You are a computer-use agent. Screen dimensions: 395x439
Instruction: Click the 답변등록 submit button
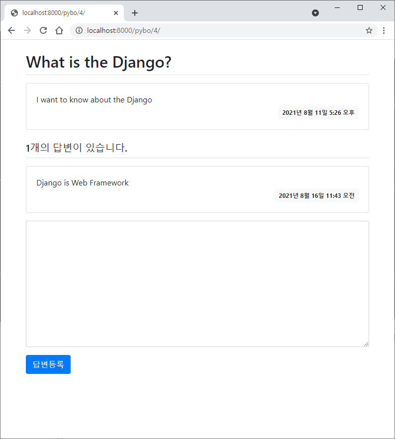click(48, 364)
